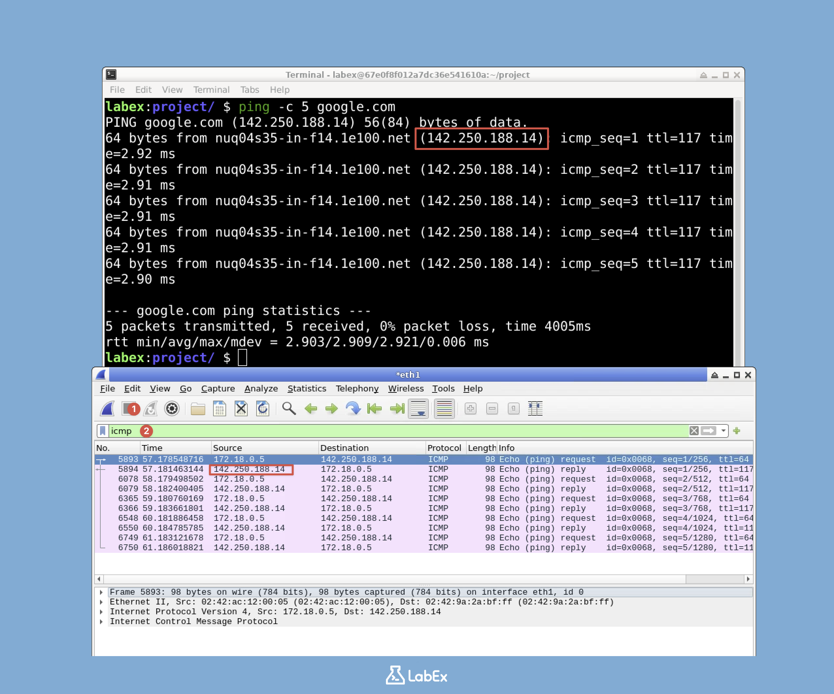The image size is (834, 694).
Task: Open capture options gear icon
Action: coord(172,408)
